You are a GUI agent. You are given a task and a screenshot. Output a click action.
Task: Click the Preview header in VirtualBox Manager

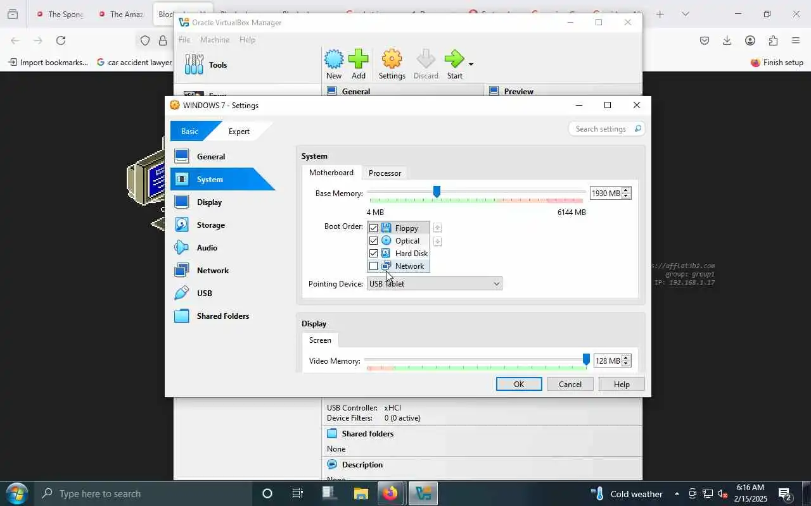point(518,91)
